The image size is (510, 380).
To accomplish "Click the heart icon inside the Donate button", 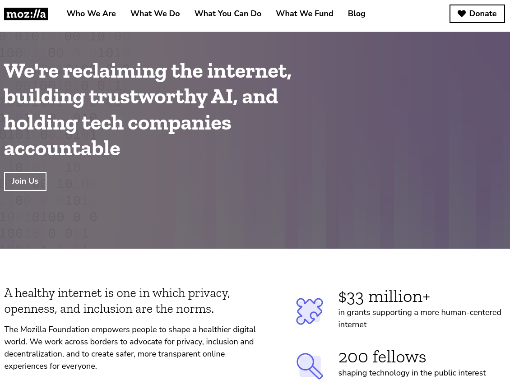I will pos(462,14).
